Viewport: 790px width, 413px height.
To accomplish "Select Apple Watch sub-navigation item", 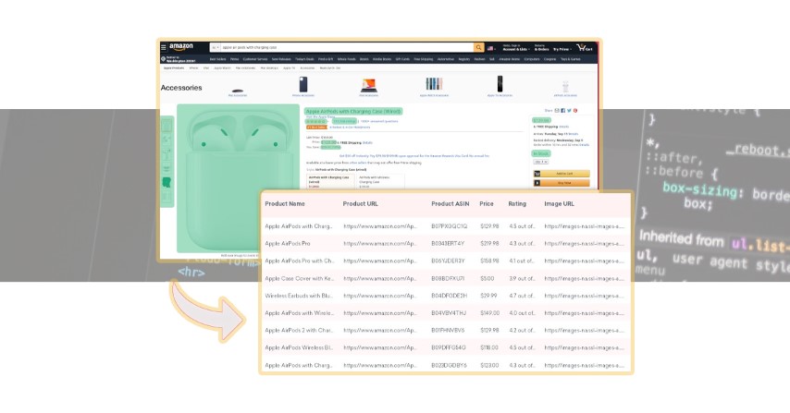I will tap(222, 68).
